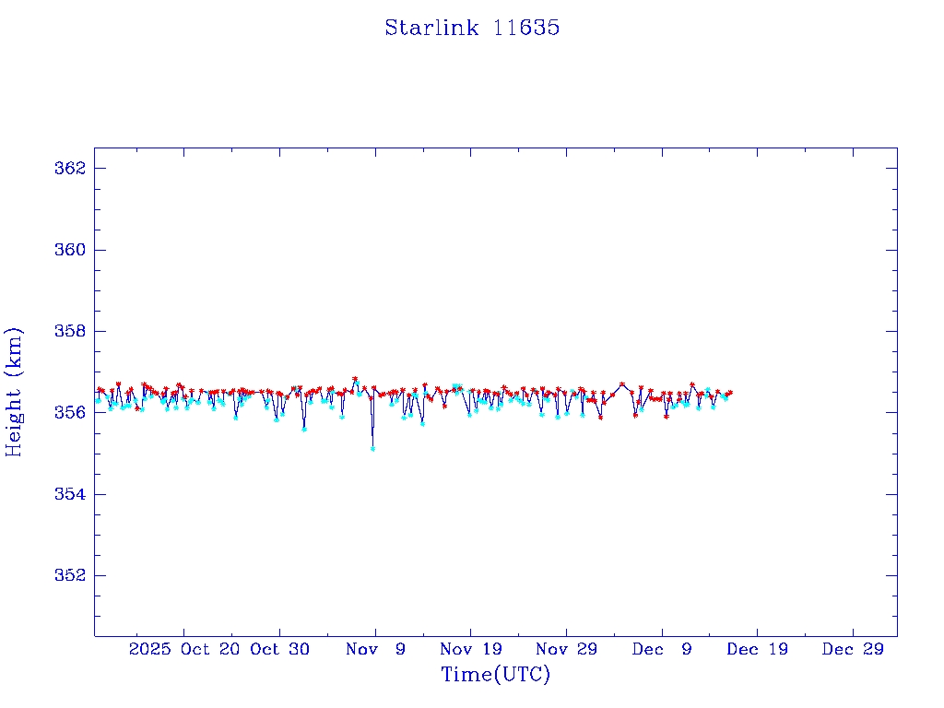Click the 362 y-axis tick label
The image size is (944, 708).
click(70, 169)
